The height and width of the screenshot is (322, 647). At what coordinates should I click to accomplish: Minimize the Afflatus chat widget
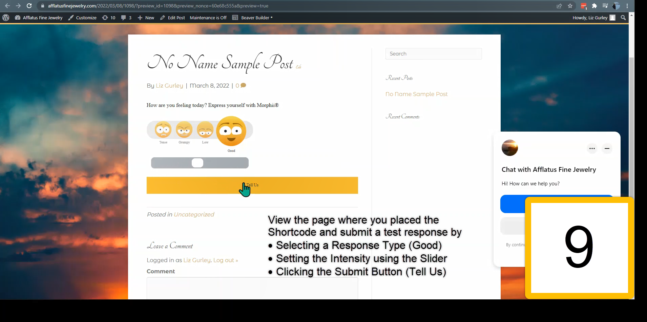pyautogui.click(x=607, y=148)
